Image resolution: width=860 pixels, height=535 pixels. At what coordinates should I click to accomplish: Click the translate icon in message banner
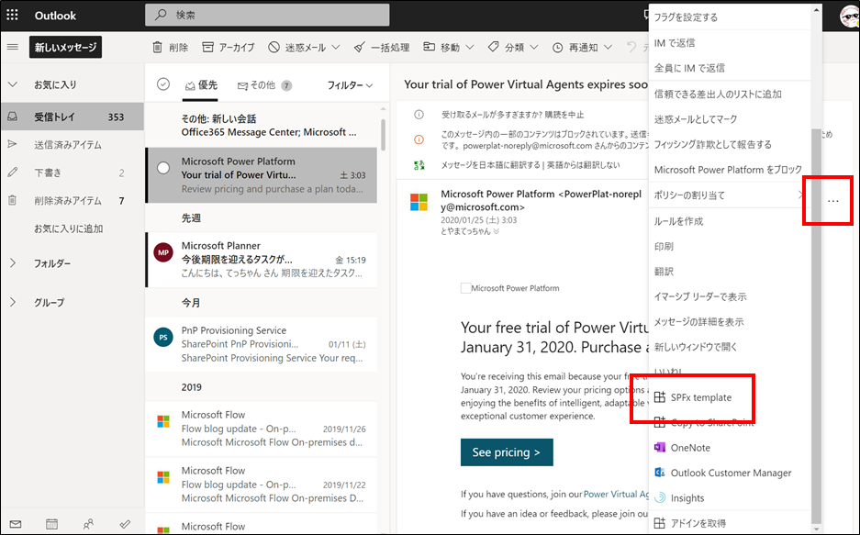click(419, 165)
